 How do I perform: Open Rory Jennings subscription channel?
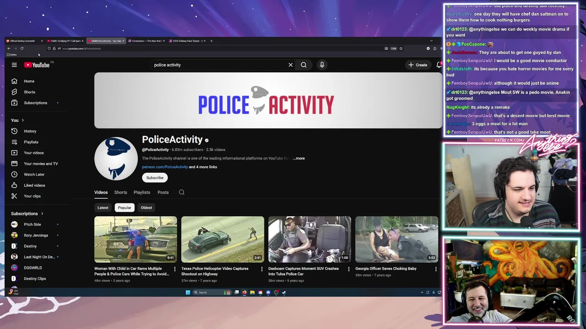(36, 235)
